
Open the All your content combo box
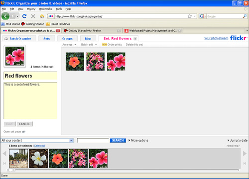(37, 141)
